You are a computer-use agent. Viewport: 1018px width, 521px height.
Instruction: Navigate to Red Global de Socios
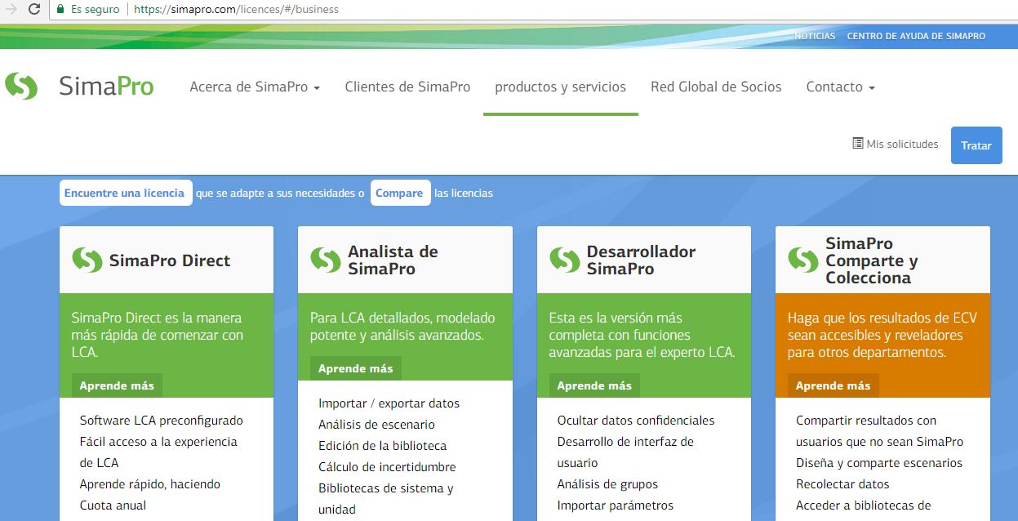tap(716, 87)
